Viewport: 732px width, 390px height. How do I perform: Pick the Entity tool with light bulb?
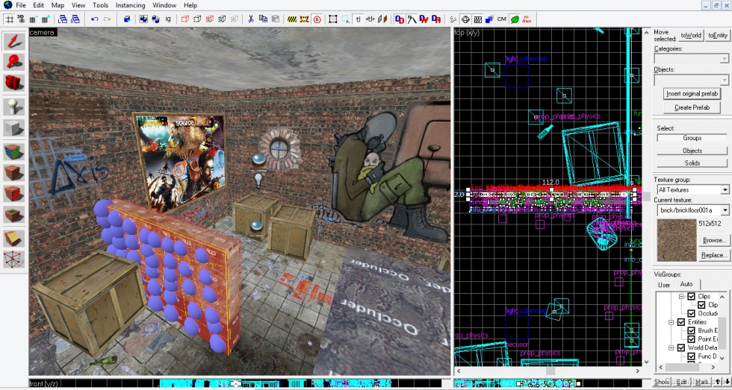coord(14,107)
